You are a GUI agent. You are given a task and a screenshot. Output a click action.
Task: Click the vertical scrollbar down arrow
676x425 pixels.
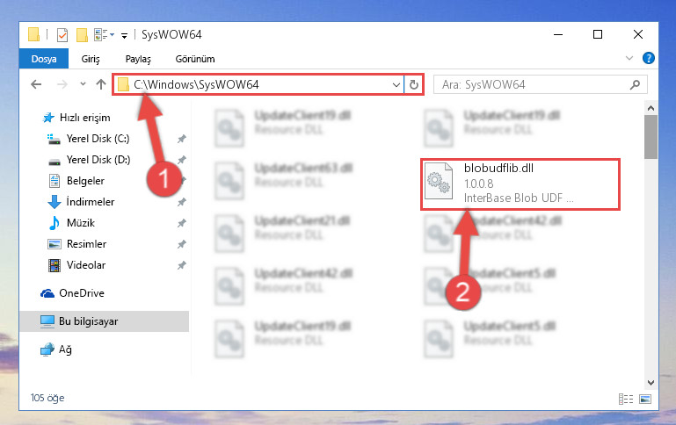click(x=651, y=382)
